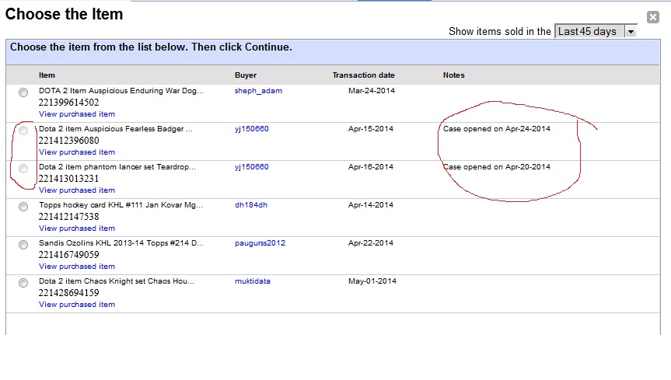Click item title Sandis Ozolins KHL 2013-14 Topps
Screen dimensions: 671x380
[121, 243]
